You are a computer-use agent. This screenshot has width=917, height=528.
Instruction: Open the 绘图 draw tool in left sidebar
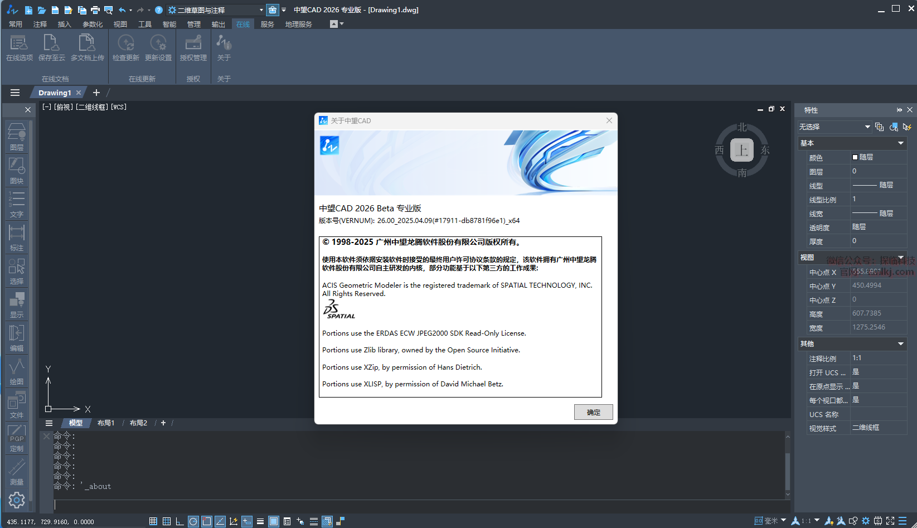tap(17, 371)
